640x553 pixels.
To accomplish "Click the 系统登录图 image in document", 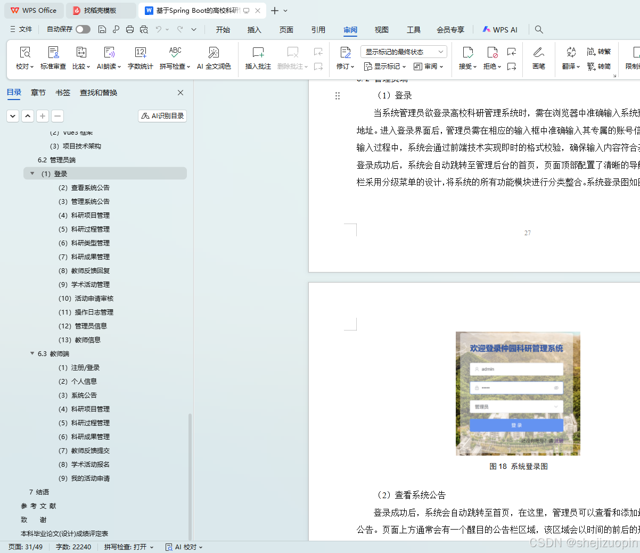I will coord(518,393).
